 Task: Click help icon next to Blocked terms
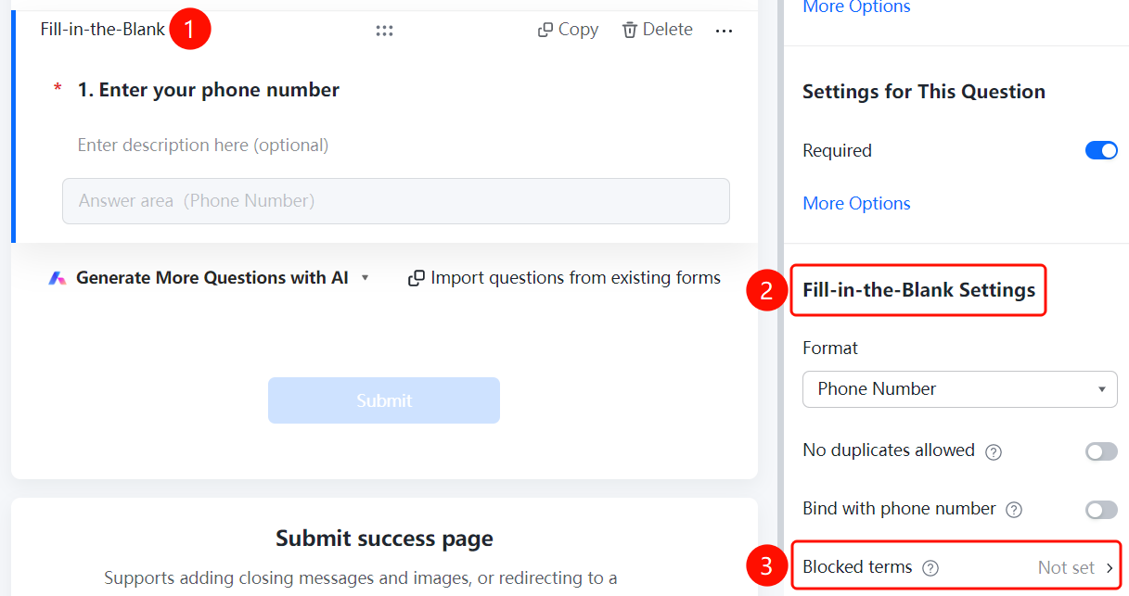tap(931, 568)
